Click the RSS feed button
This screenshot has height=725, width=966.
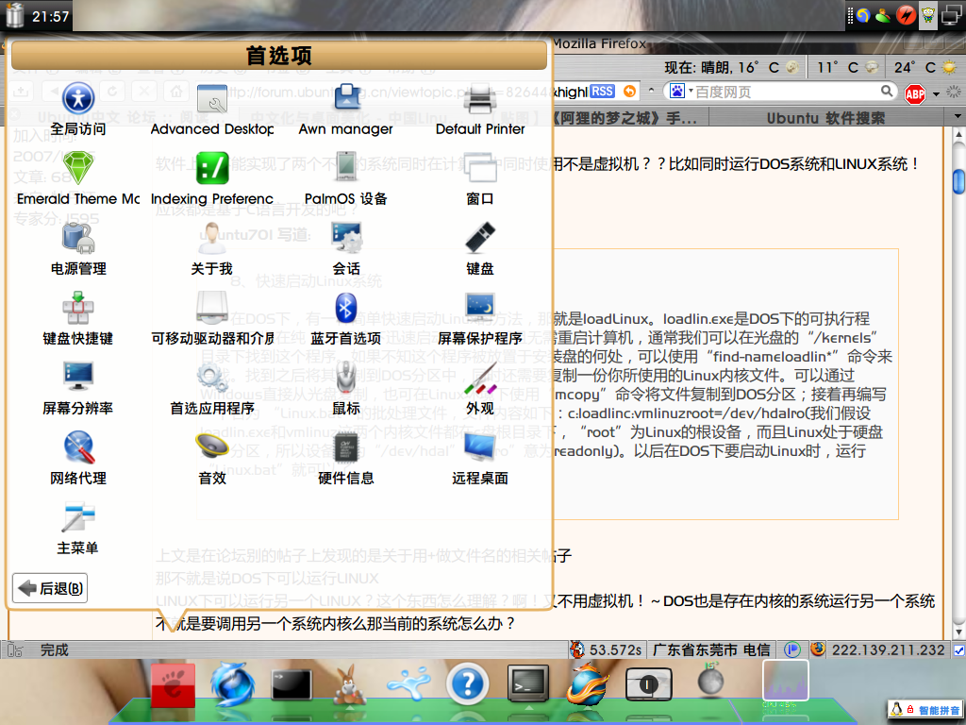[x=603, y=92]
